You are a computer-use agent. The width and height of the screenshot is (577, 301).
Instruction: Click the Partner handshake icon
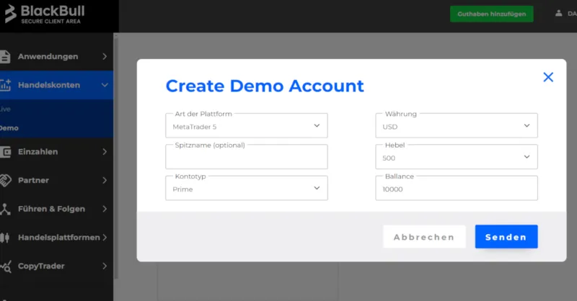pyautogui.click(x=4, y=180)
